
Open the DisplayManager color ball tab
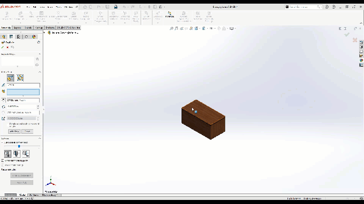click(34, 37)
